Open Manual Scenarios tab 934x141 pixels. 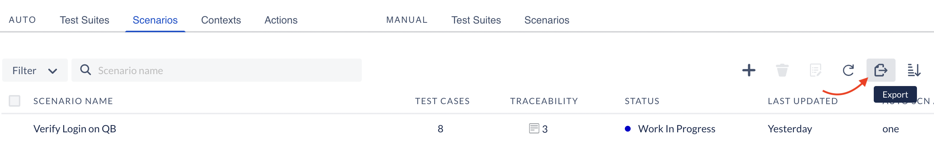[547, 20]
